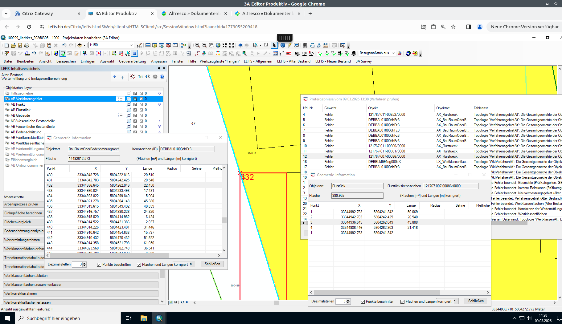Click the LEFIS panel gear settings icon
Viewport: 562px width, 324px height.
[x=155, y=77]
